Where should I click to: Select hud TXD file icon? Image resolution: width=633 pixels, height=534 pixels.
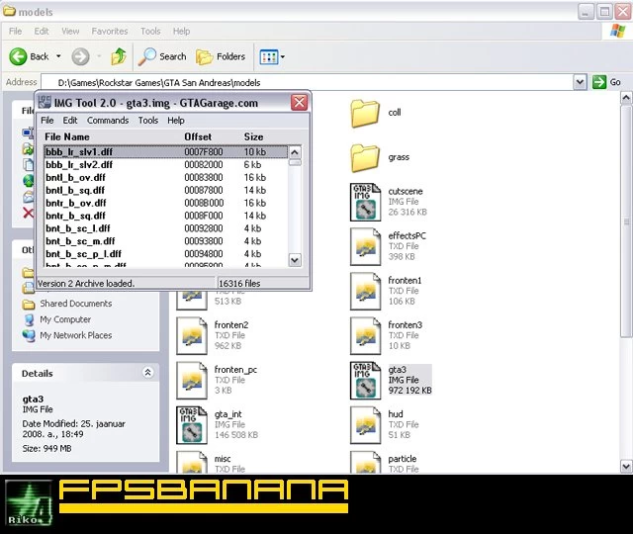click(365, 424)
